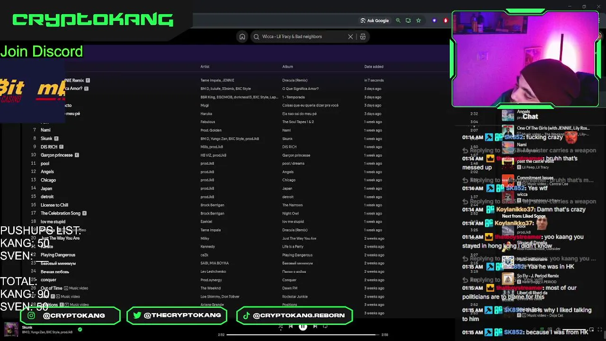
Task: Click the install app icon in address bar
Action: coord(408,20)
